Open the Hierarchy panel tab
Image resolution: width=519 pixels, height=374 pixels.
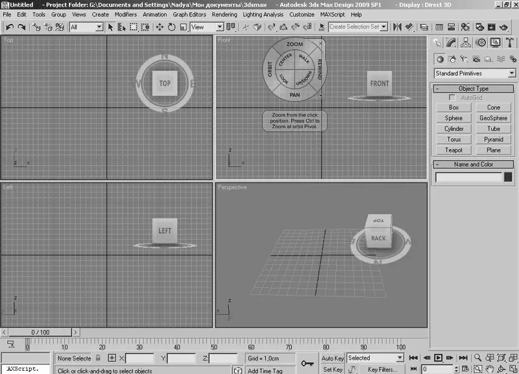466,43
